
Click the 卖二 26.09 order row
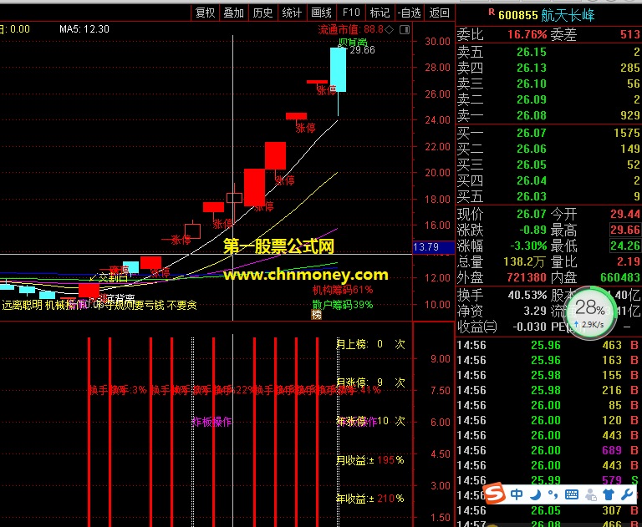(548, 99)
